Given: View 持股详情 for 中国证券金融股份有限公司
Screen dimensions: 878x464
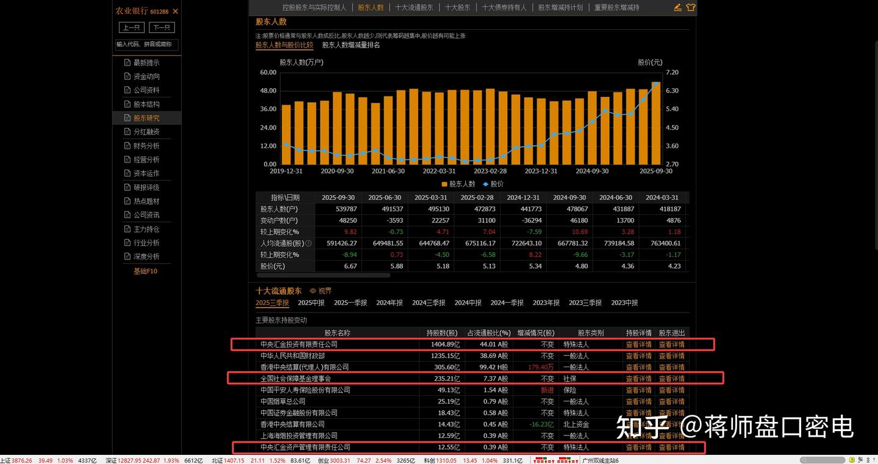Looking at the screenshot, I should [639, 413].
